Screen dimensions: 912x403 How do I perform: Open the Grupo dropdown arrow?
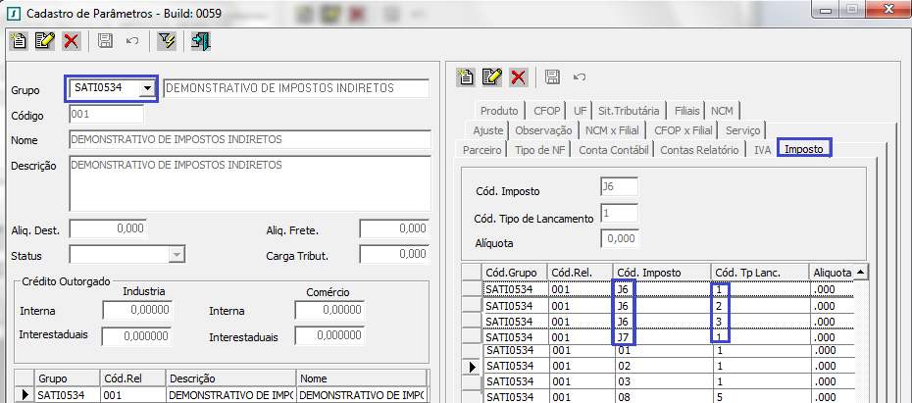tap(148, 88)
